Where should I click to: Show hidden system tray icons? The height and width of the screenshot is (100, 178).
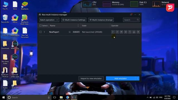(x=147, y=97)
